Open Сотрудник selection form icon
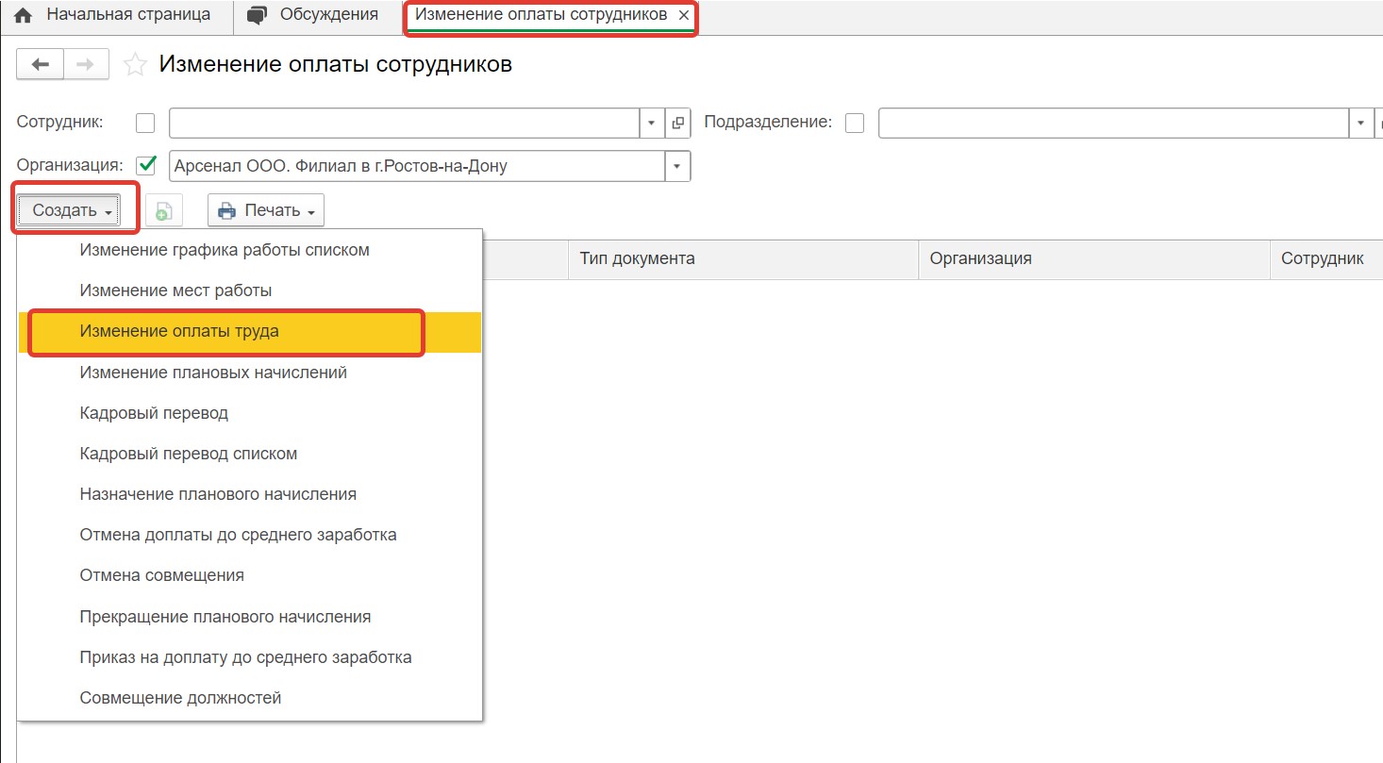Screen dimensions: 1383x763 [x=678, y=124]
